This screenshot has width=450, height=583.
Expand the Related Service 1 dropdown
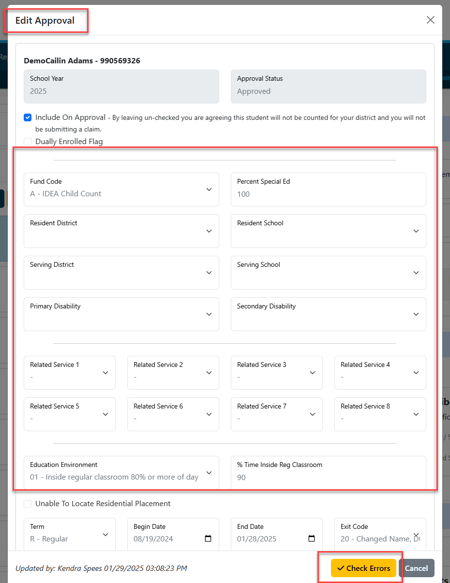tap(70, 373)
